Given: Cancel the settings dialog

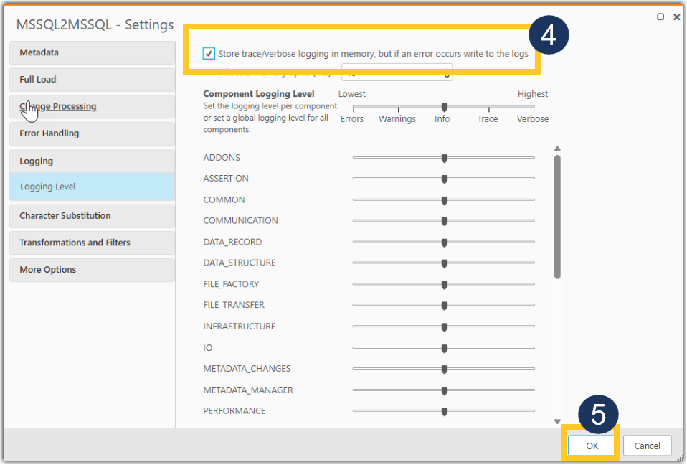Looking at the screenshot, I should (646, 445).
